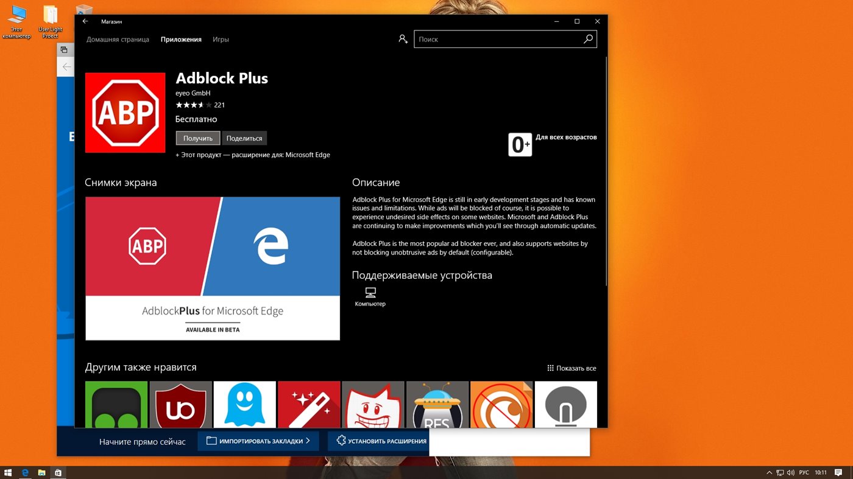Switch to the Игры tab
The height and width of the screenshot is (479, 853).
pyautogui.click(x=221, y=40)
